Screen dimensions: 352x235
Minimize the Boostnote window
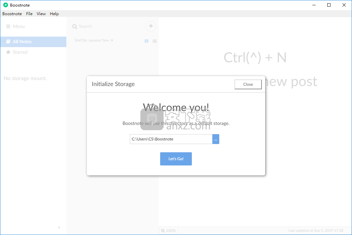[x=314, y=5]
